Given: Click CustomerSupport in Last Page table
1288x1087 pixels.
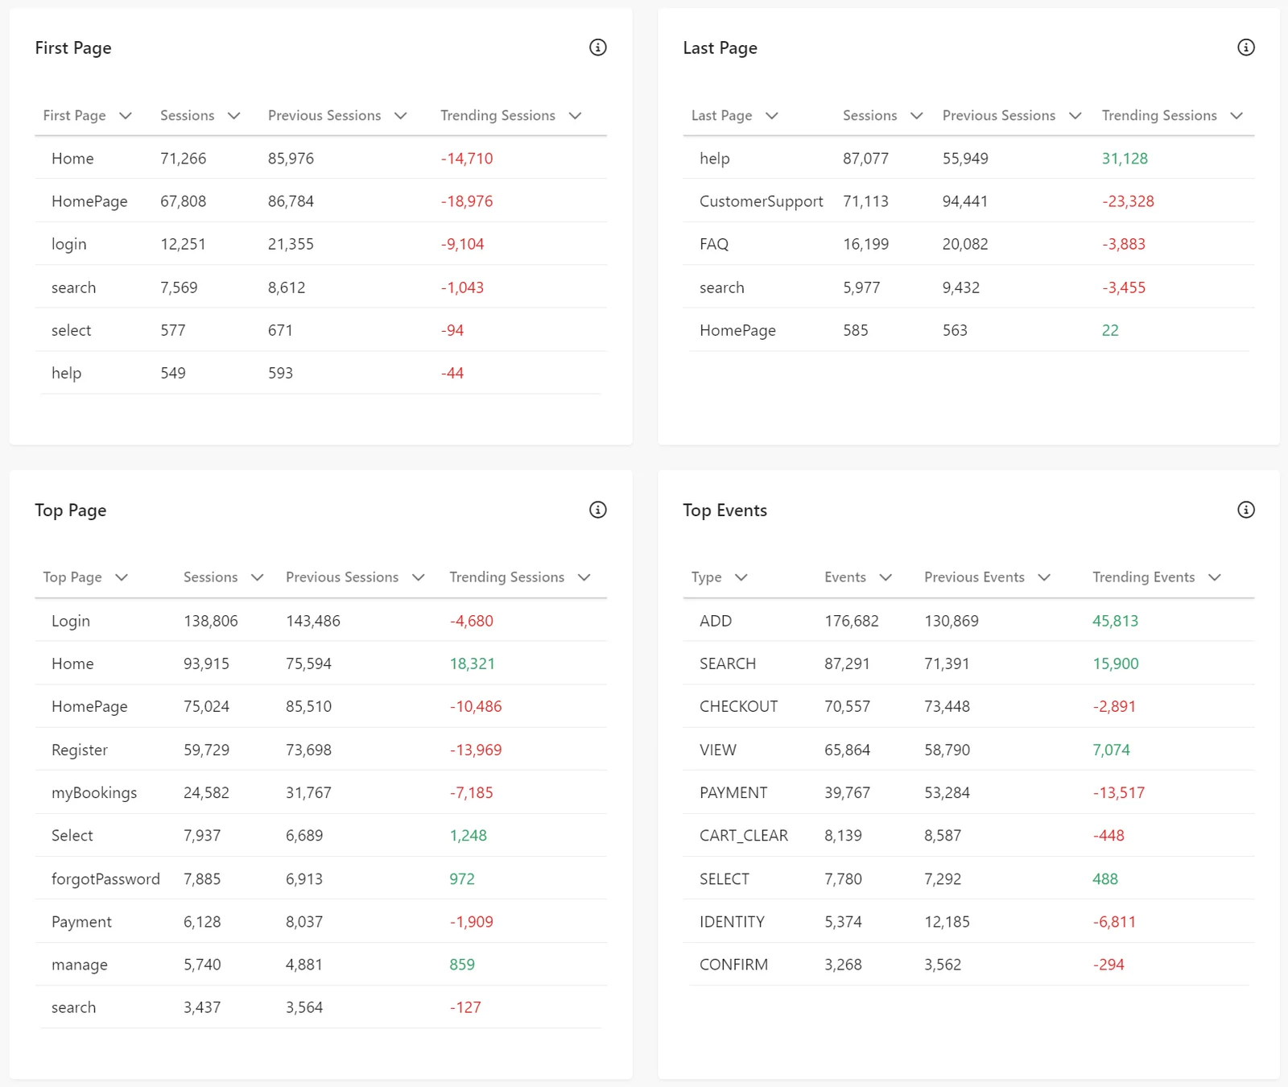Looking at the screenshot, I should (x=761, y=201).
